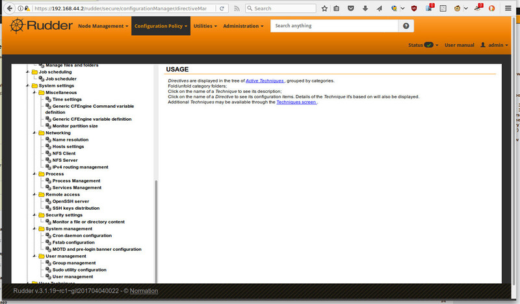Select IPv4 routing management technique
This screenshot has height=304, width=520.
click(80, 167)
